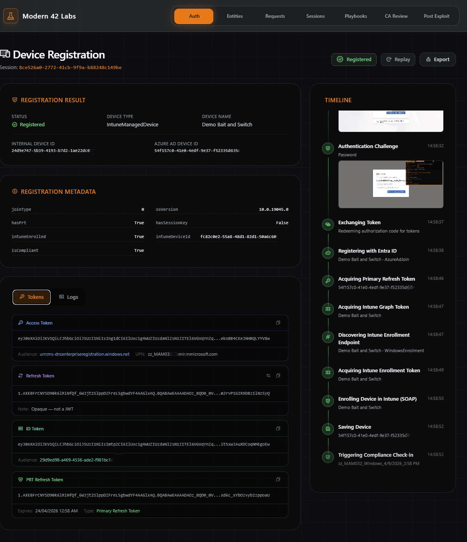Click the session ID link

coord(70,68)
